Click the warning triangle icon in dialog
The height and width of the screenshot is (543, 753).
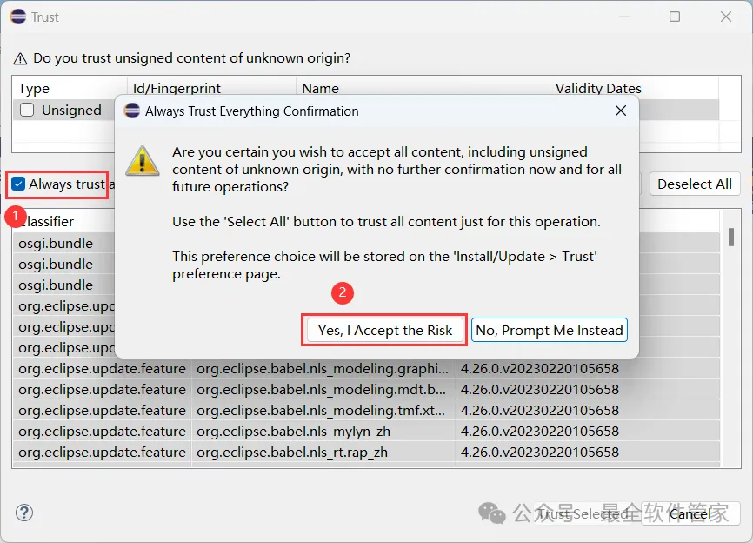142,161
